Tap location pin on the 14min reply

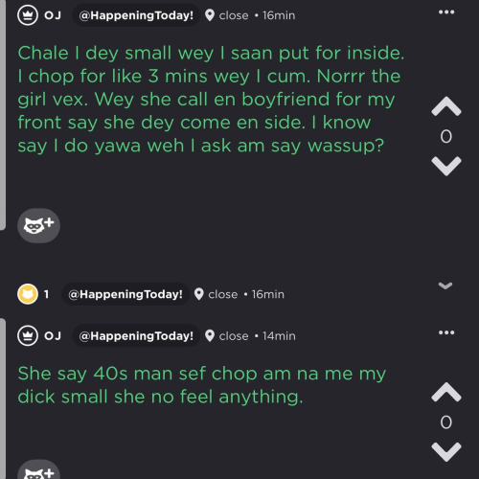coord(210,336)
